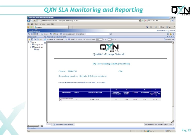Expand the Discussioni panel bar
Viewport: 195px width, 135px height.
click(x=101, y=128)
